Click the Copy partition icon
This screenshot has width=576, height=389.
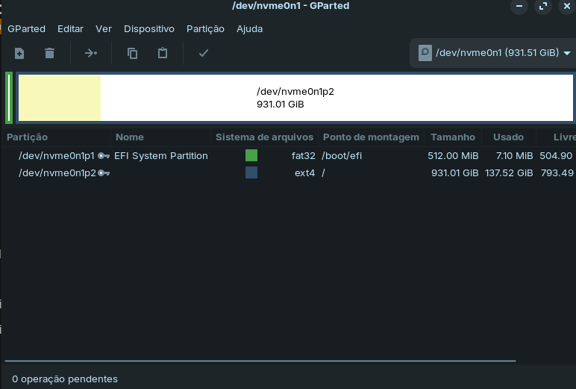(x=132, y=53)
